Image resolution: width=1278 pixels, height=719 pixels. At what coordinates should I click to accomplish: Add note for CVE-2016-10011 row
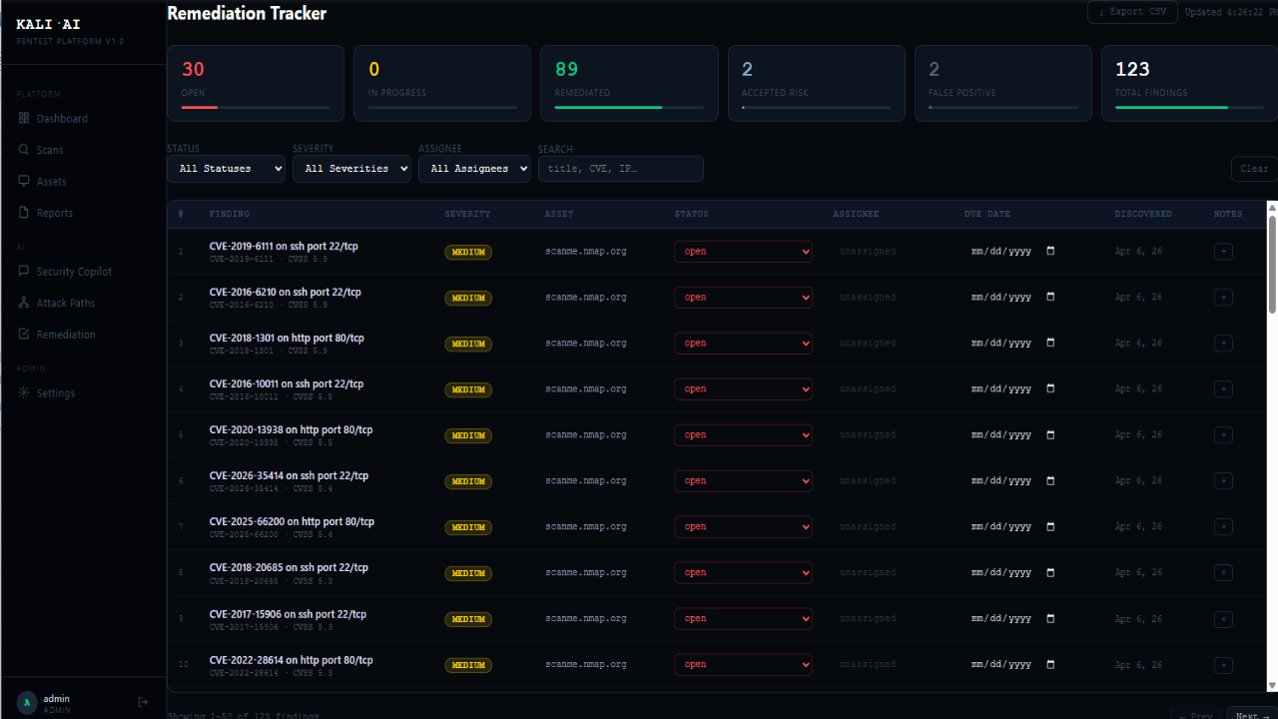[x=1223, y=389]
